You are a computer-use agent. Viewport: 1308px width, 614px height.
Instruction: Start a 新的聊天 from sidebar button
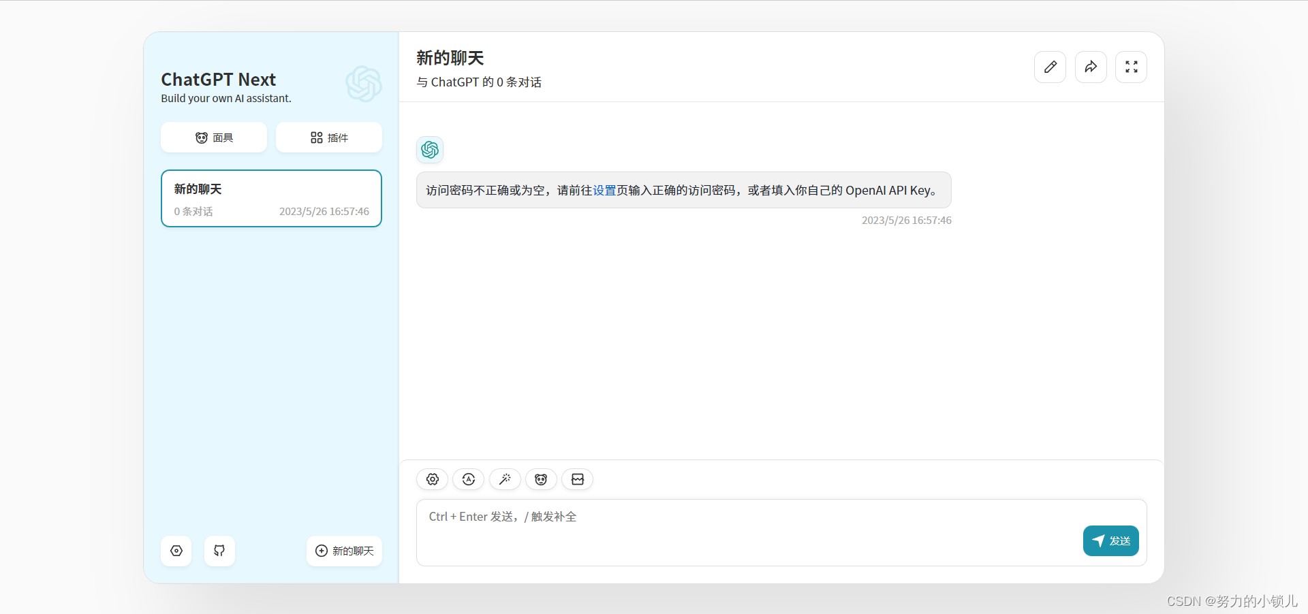[x=344, y=551]
